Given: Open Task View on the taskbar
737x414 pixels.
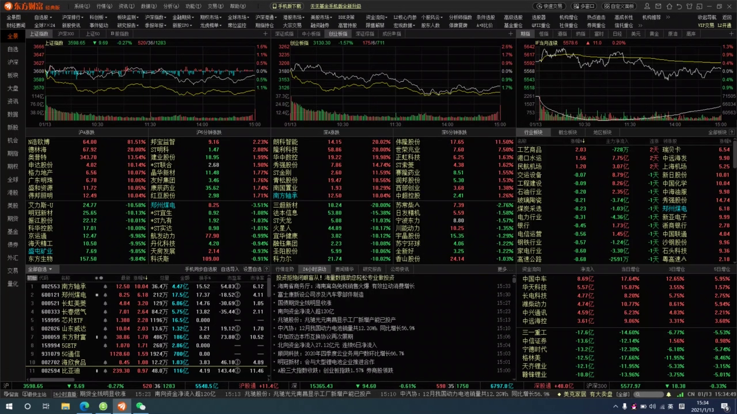Looking at the screenshot, I should click(x=47, y=406).
